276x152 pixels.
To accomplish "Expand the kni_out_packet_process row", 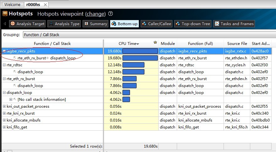I will [x=4, y=106].
